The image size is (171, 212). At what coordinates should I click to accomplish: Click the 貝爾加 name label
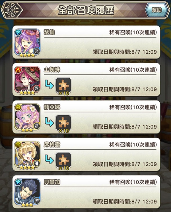point(52,182)
